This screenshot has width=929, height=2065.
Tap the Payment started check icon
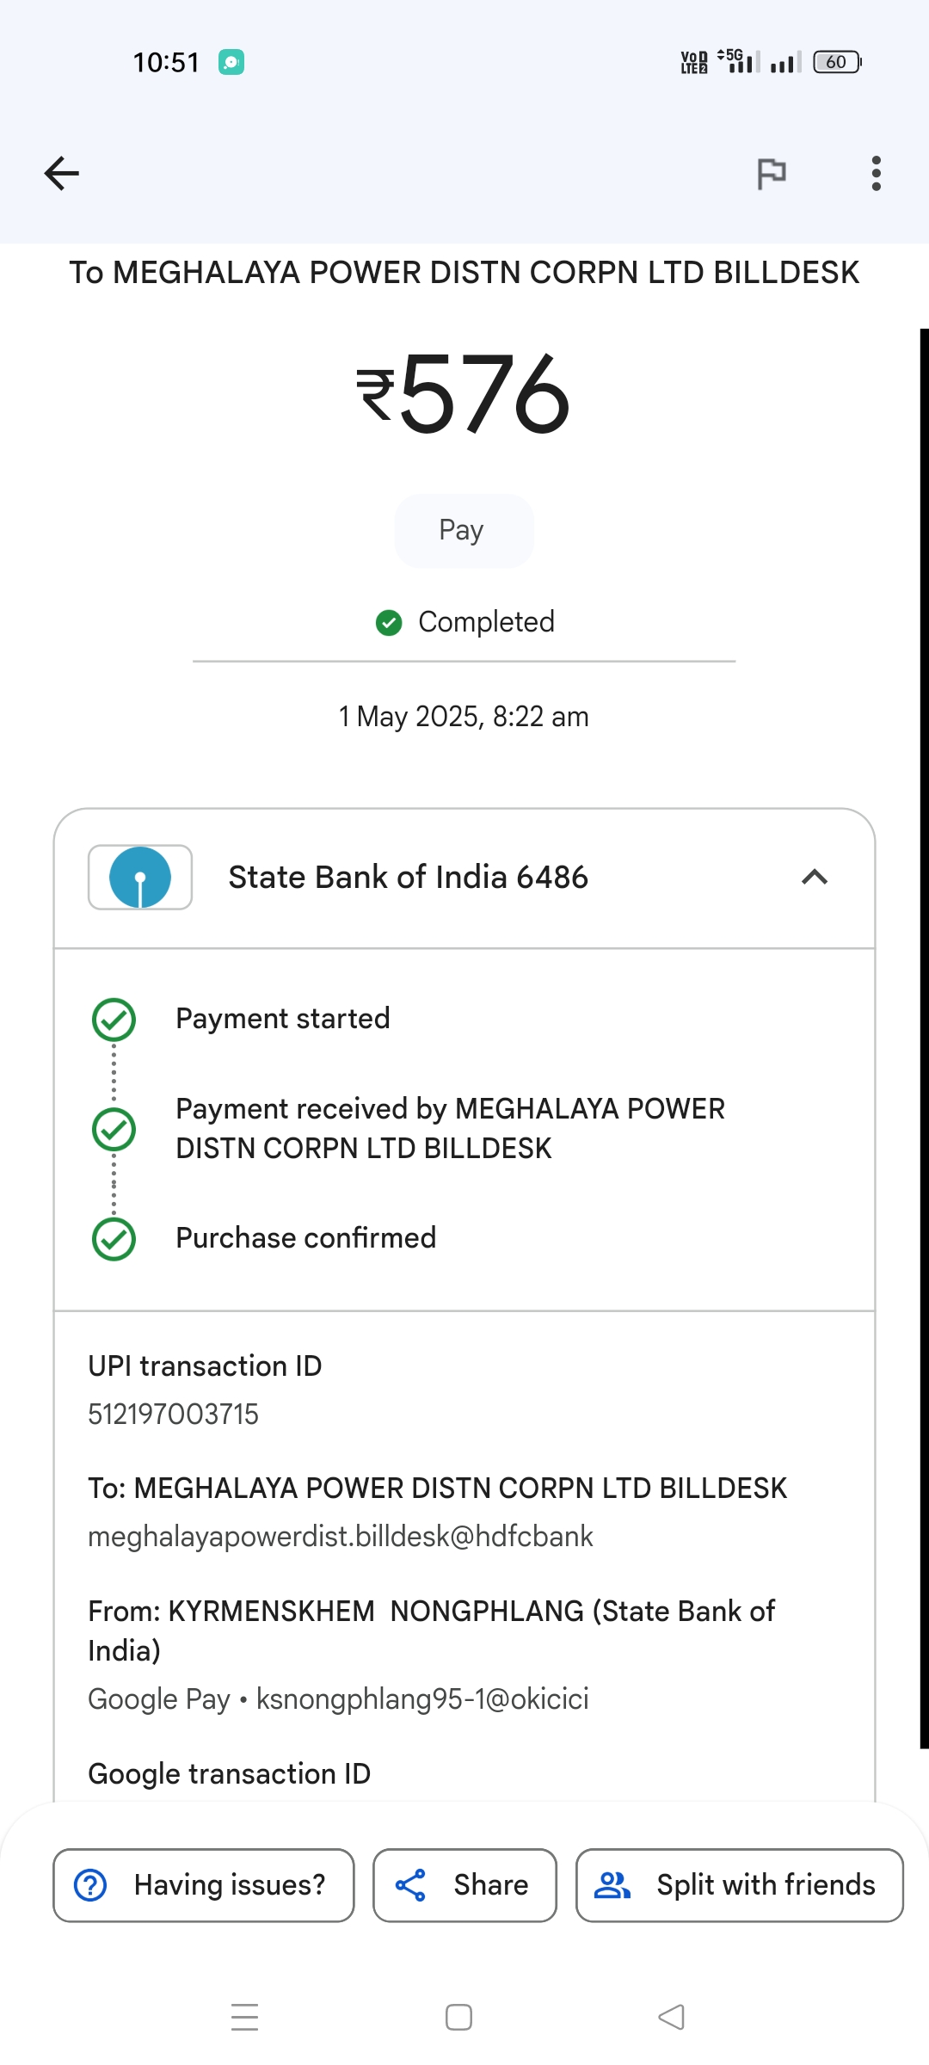click(114, 1020)
